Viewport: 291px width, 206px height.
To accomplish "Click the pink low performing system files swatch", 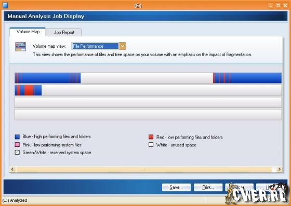I will (17, 144).
